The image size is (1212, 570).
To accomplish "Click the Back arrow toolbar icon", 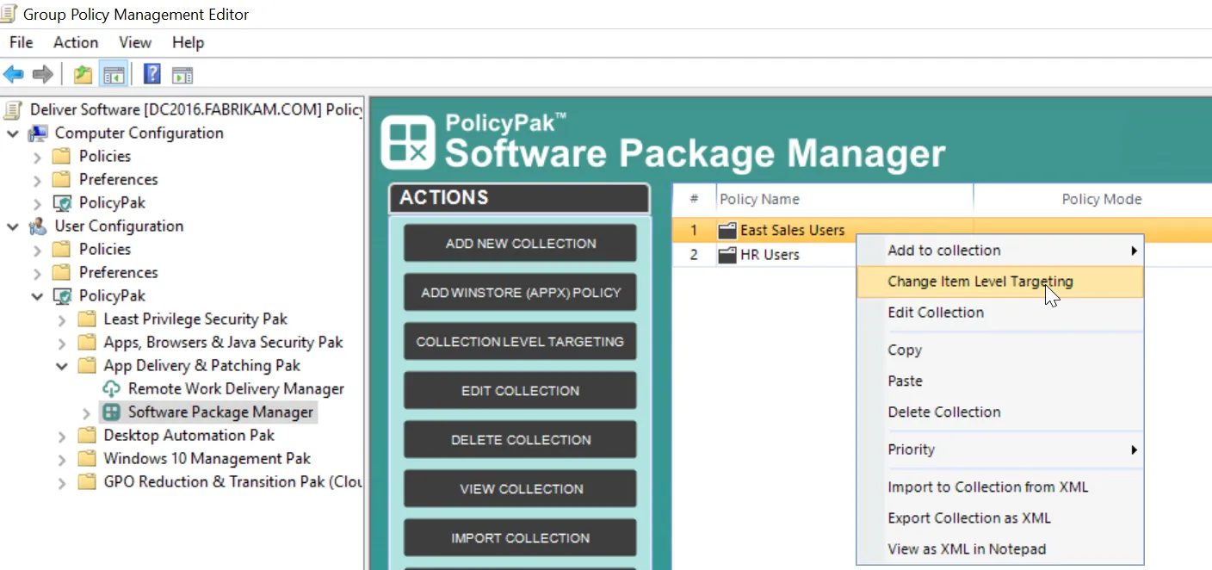I will tap(13, 74).
